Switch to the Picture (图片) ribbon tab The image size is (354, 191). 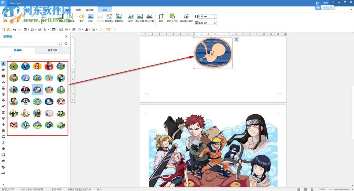[x=105, y=10]
